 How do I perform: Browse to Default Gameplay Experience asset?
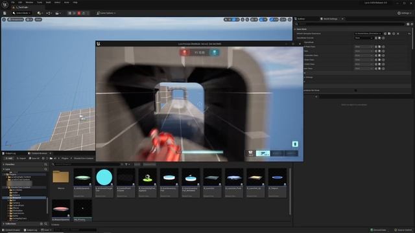point(389,34)
